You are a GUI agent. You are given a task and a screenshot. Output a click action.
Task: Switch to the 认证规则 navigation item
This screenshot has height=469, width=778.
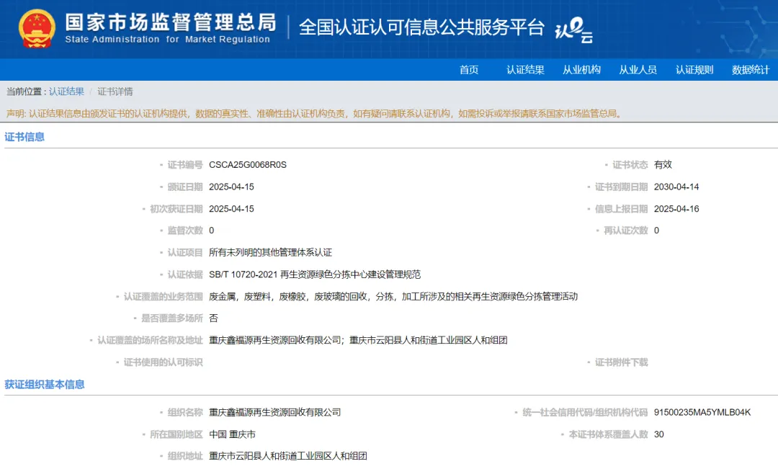pos(694,70)
